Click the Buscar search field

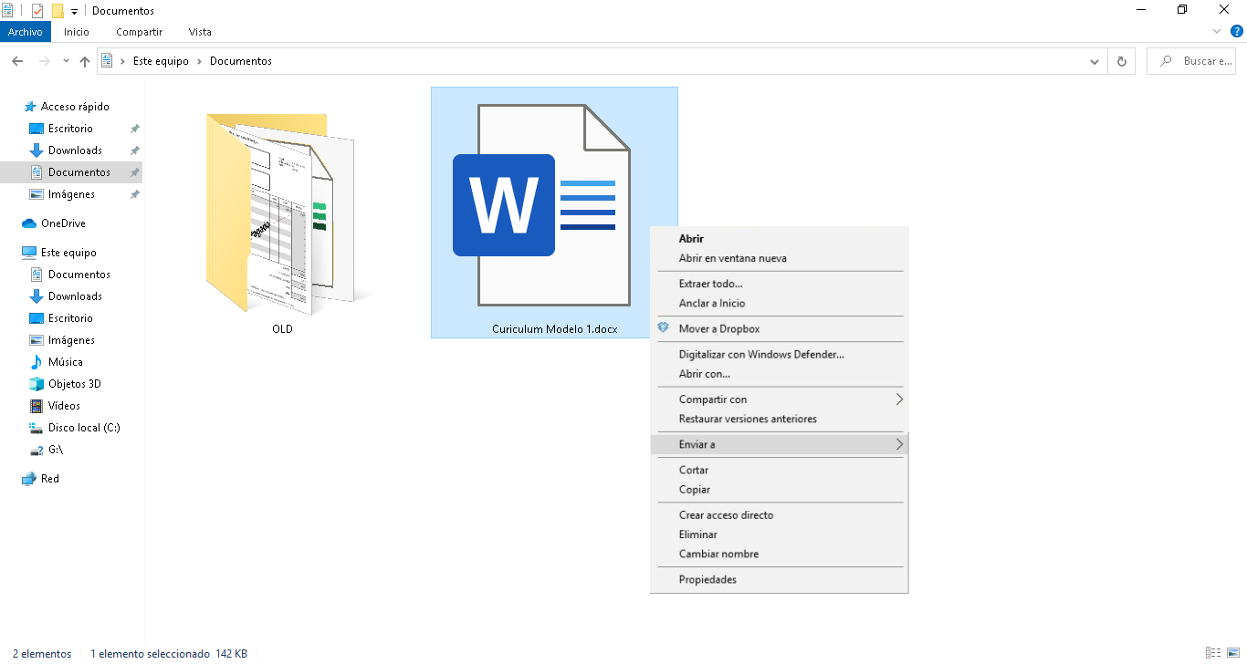1191,61
